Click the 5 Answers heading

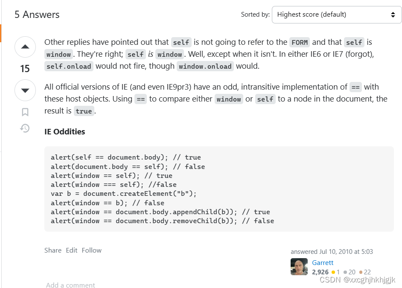point(37,14)
